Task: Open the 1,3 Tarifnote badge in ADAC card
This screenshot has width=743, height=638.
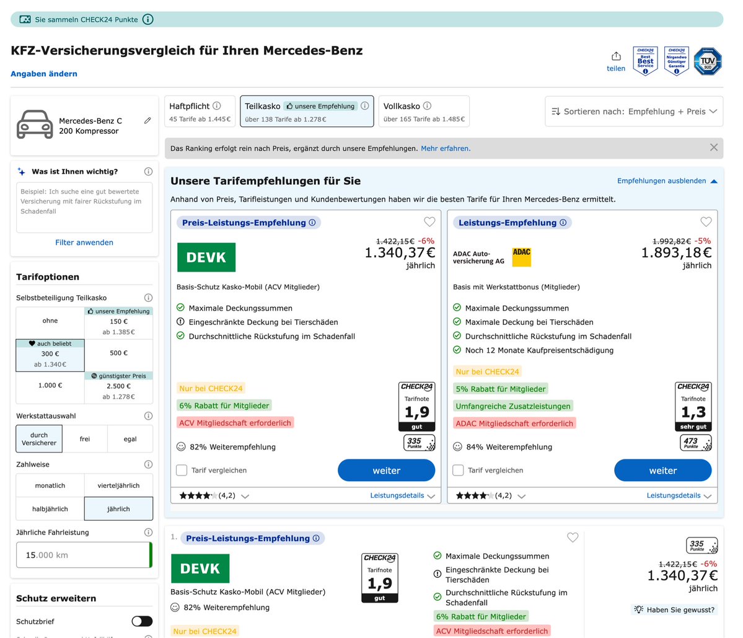Action: tap(693, 406)
